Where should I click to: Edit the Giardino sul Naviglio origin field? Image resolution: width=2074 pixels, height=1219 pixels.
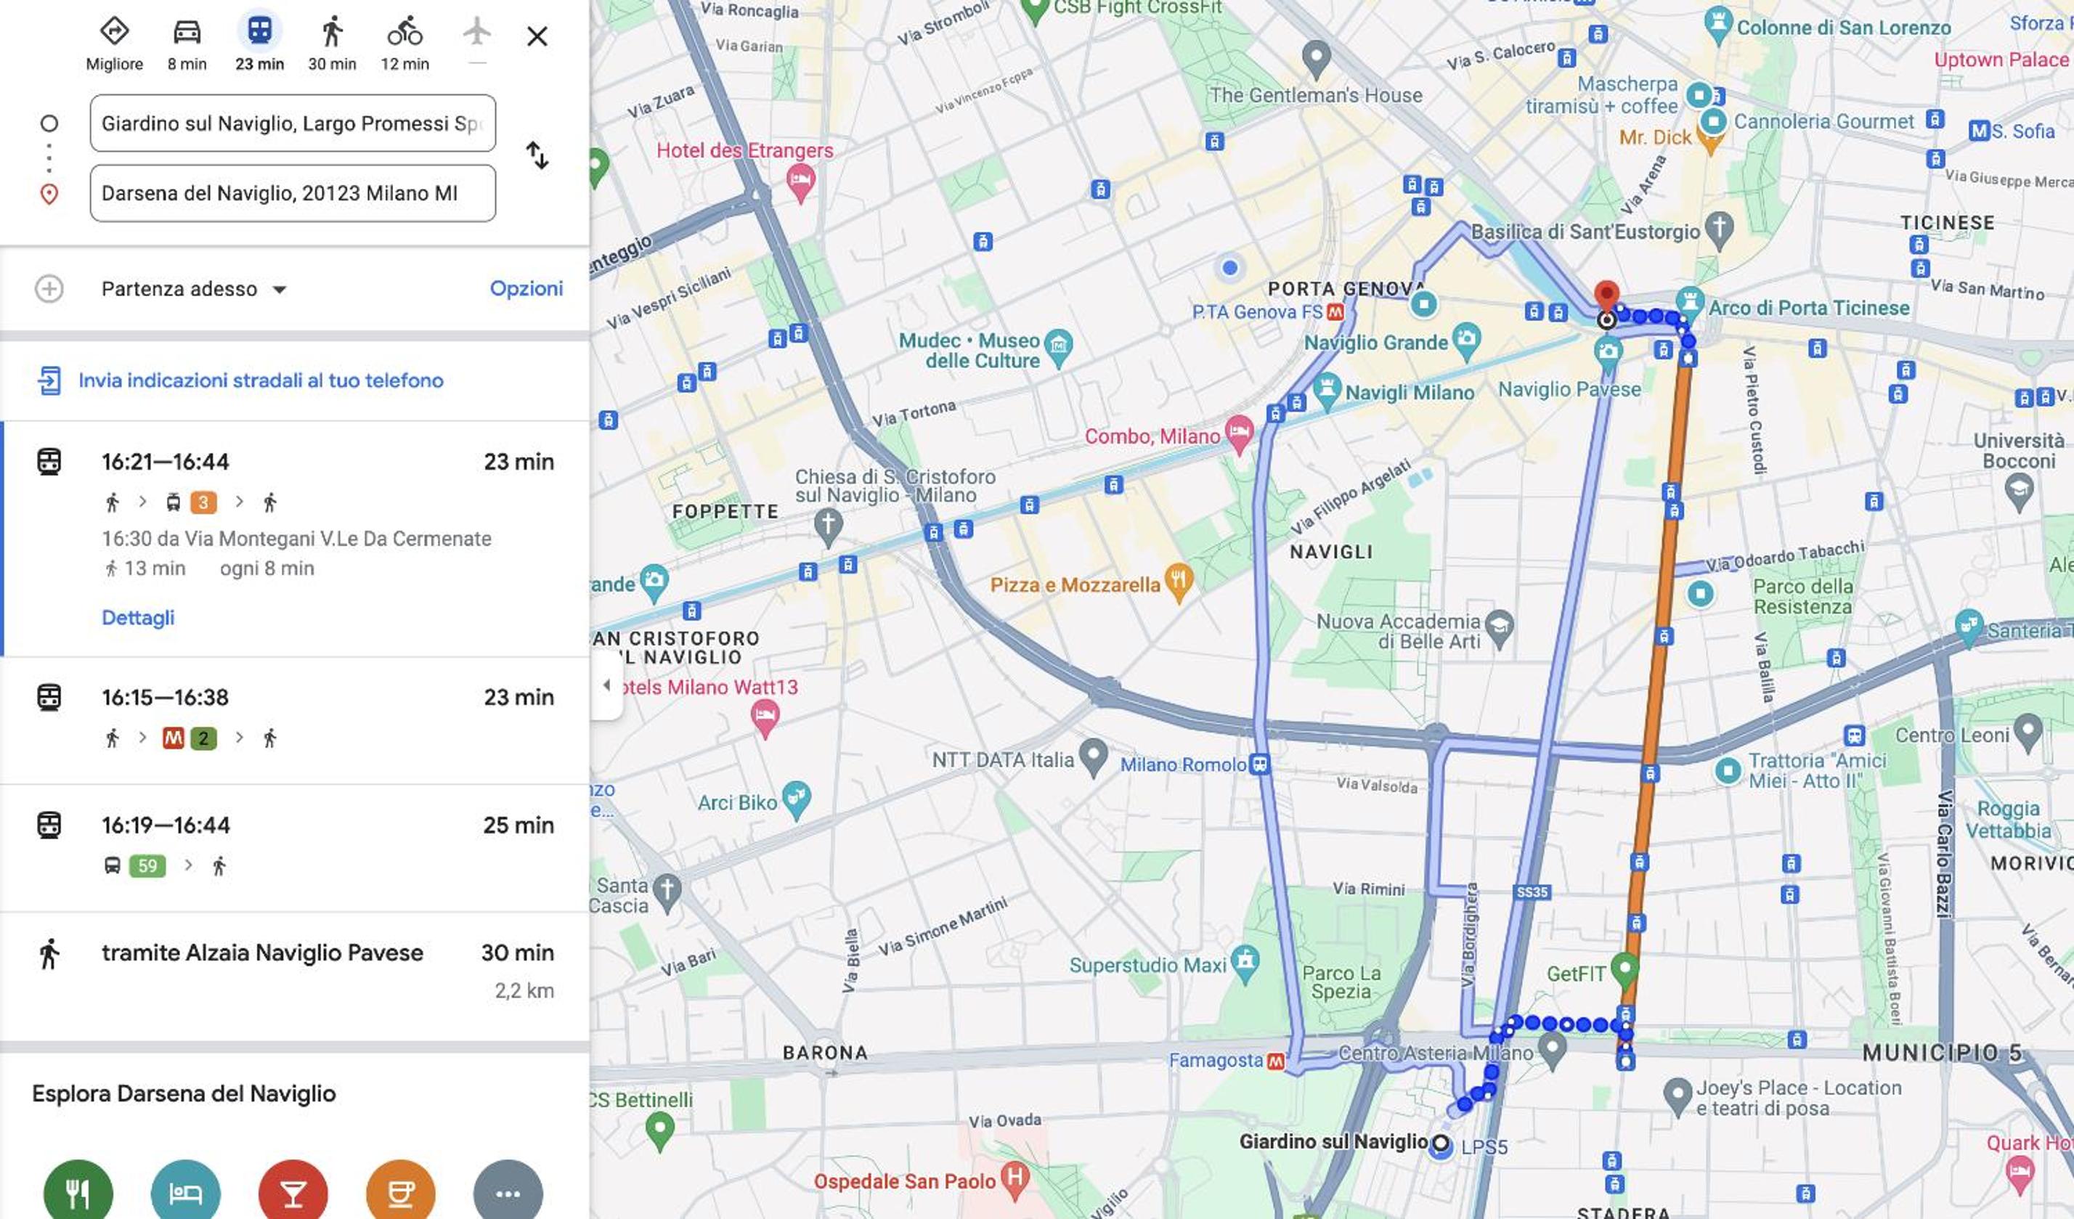(x=293, y=123)
